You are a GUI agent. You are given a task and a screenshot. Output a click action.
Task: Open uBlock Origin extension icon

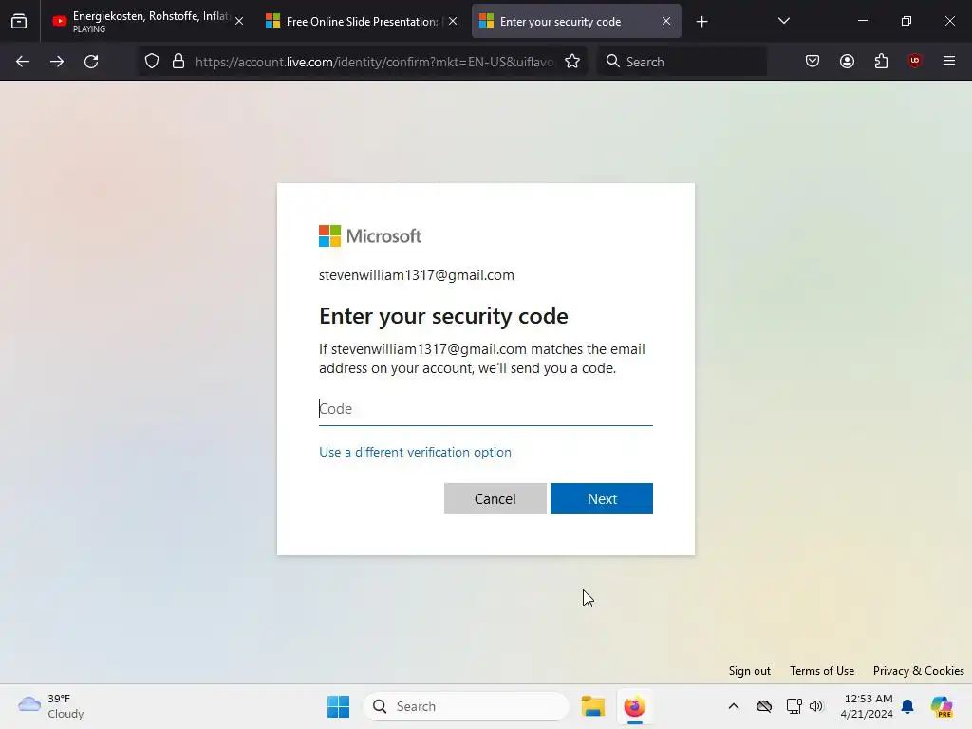coord(914,61)
